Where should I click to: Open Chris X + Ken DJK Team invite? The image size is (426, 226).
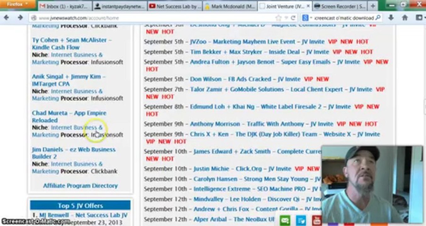pyautogui.click(x=285, y=134)
